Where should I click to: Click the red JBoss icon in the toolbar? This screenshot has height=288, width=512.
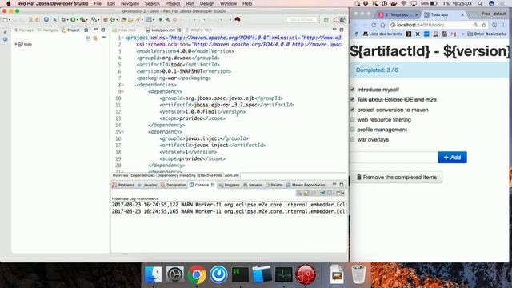238,19
